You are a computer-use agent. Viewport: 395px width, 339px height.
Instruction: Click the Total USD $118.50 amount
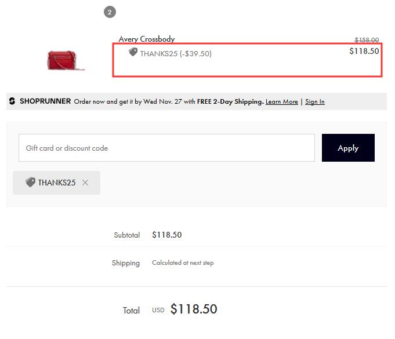(194, 309)
